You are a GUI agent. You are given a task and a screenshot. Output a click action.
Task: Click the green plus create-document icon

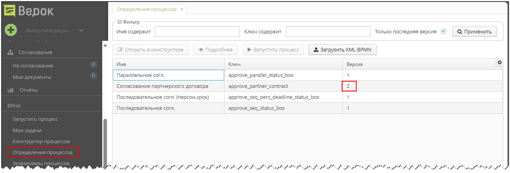11,30
